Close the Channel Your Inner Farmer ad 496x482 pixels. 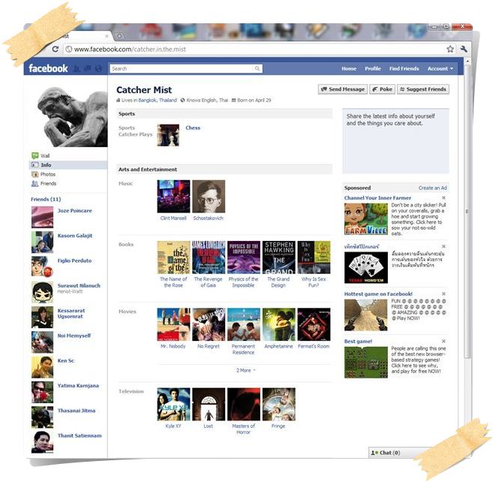[x=443, y=197]
